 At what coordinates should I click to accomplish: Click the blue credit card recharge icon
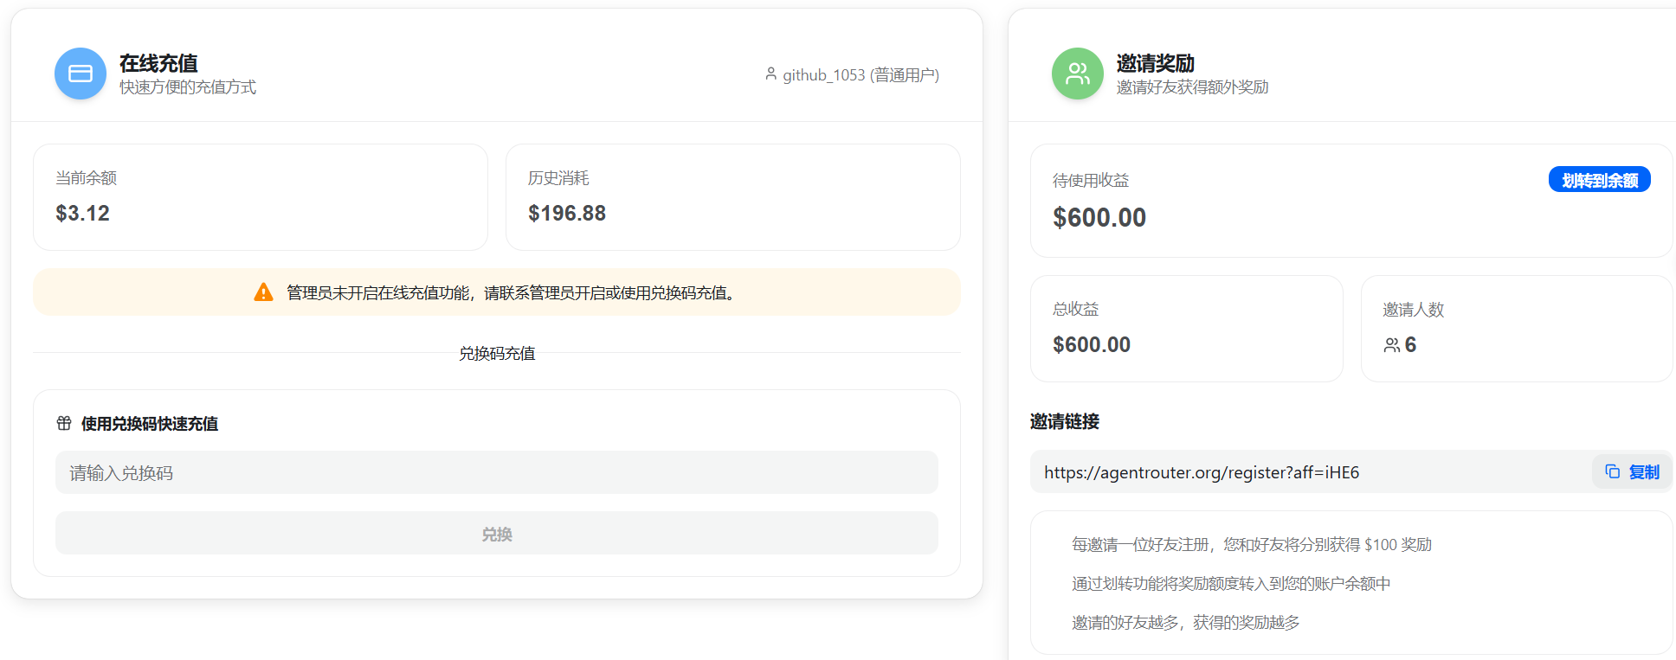(x=81, y=74)
